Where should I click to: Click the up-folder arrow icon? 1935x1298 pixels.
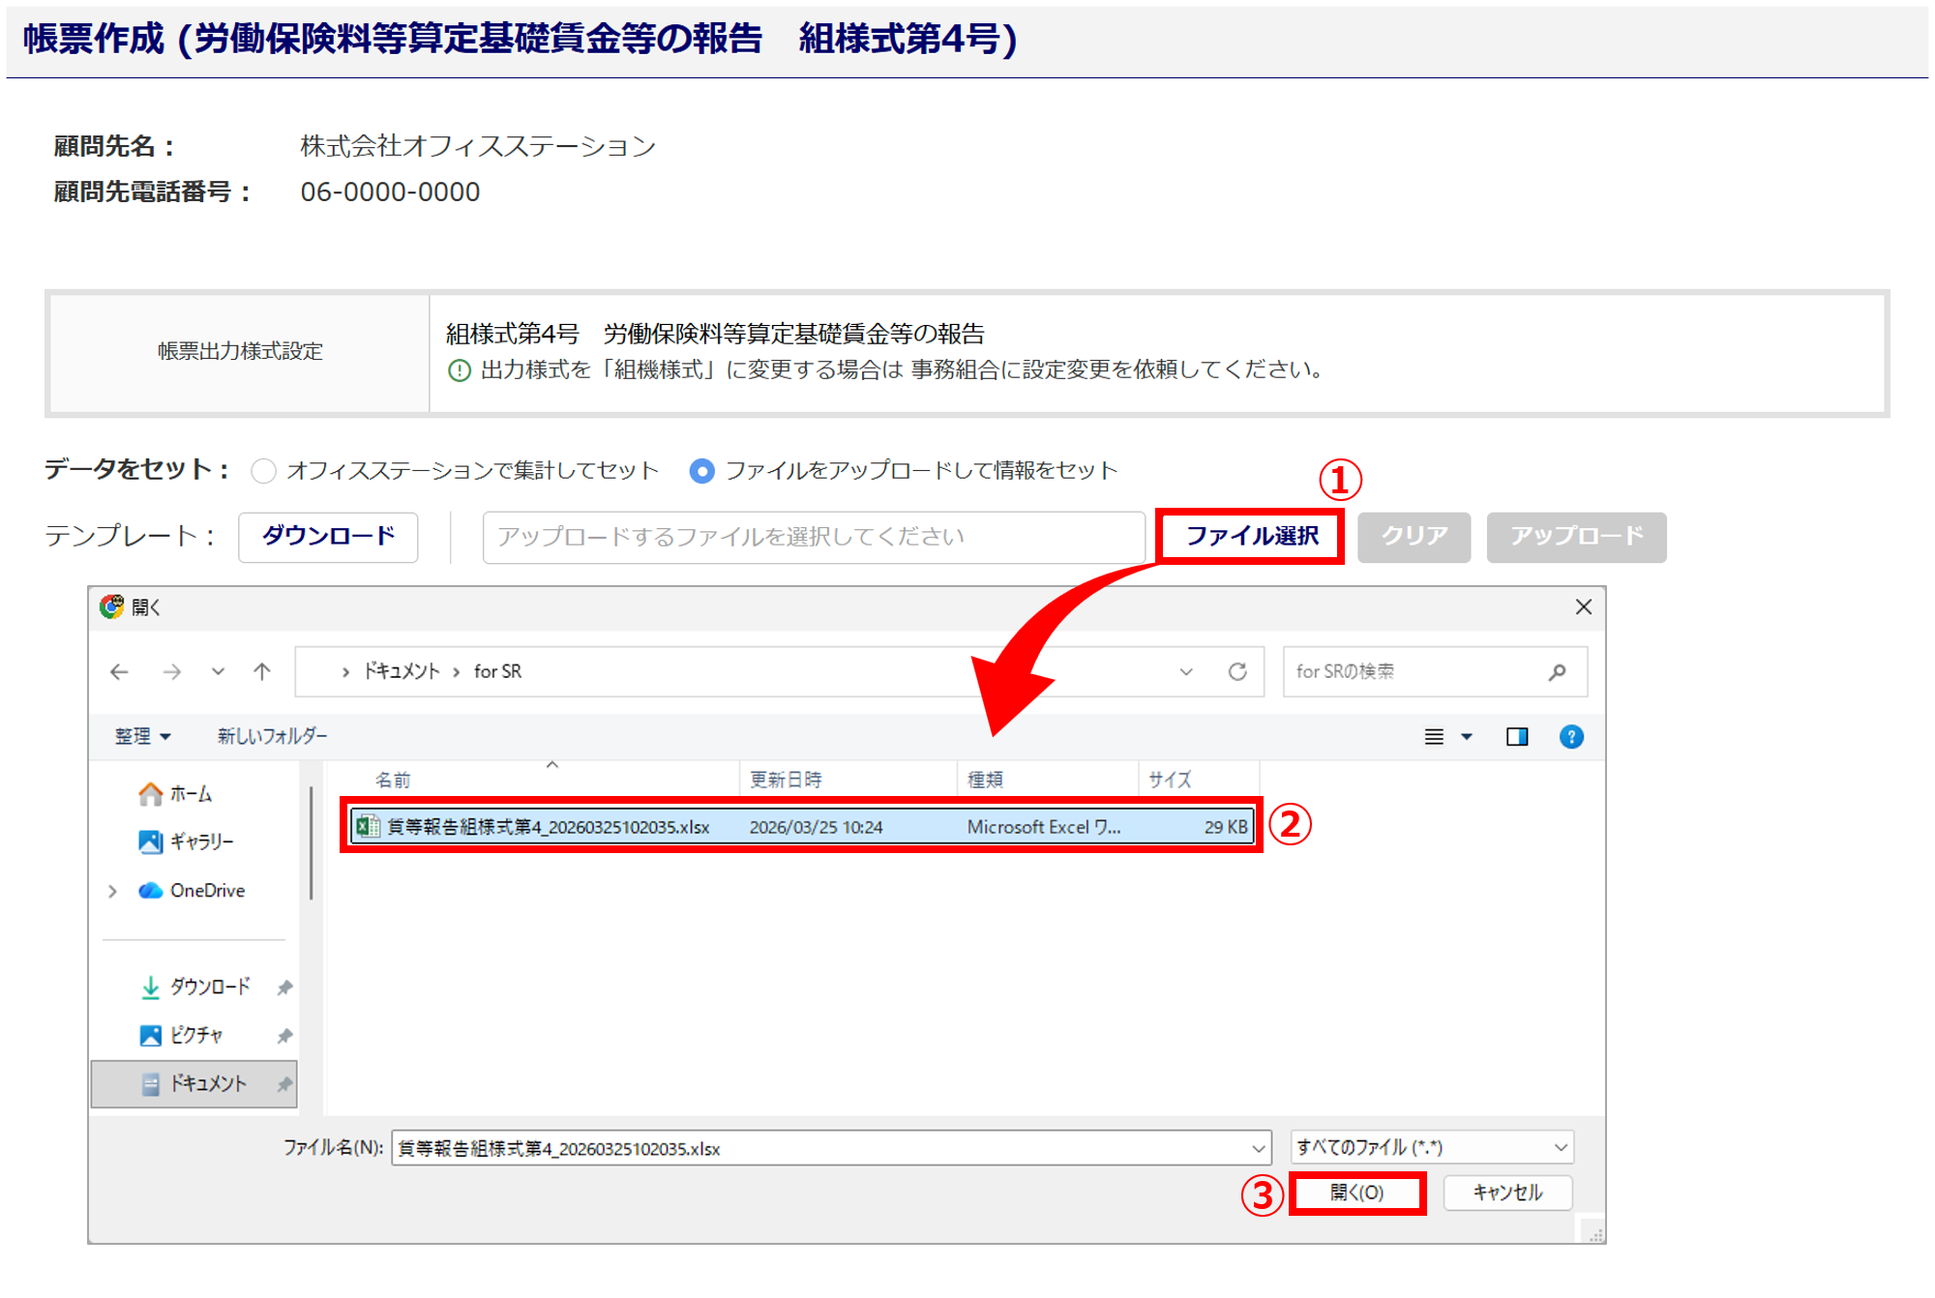click(x=262, y=671)
